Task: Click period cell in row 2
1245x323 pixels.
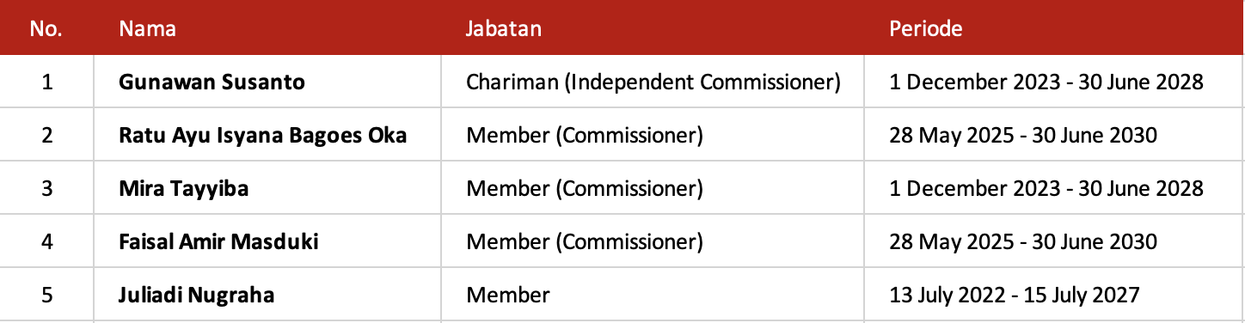Action: [x=1022, y=136]
